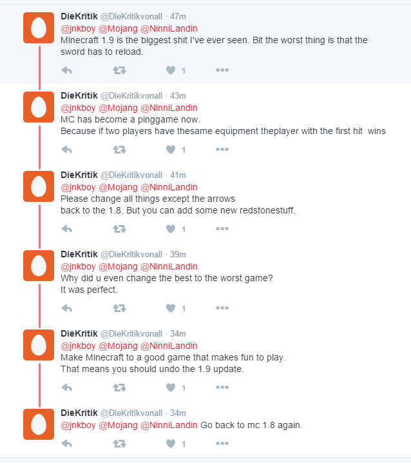
Task: Retweet the 'undo the 1.9 update' tweet
Action: pyautogui.click(x=119, y=388)
